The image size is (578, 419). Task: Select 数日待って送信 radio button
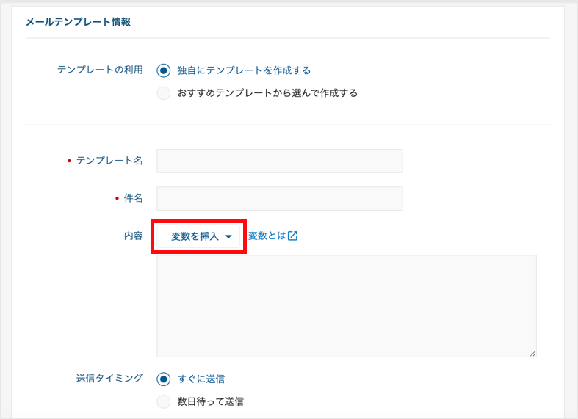[x=163, y=401]
